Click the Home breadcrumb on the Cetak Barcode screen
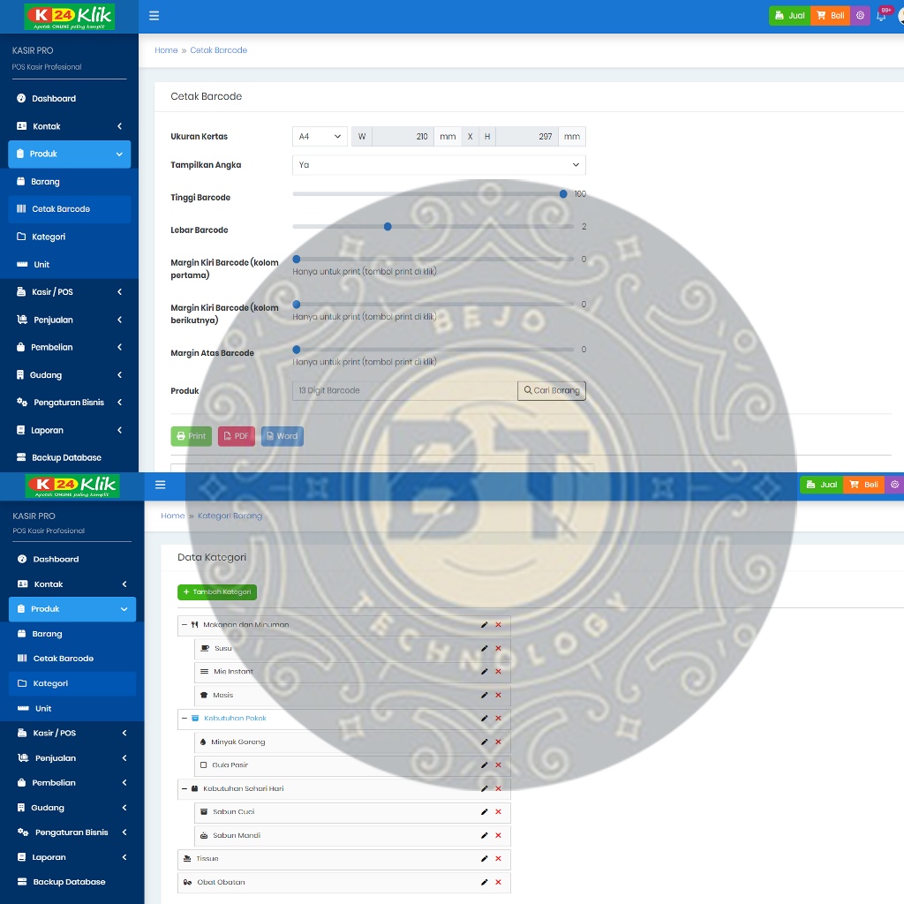The width and height of the screenshot is (904, 904). [x=166, y=50]
